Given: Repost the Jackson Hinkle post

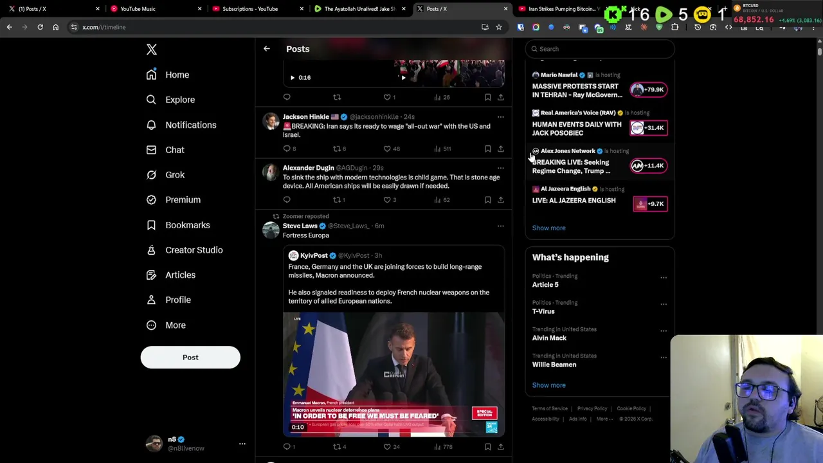Looking at the screenshot, I should [336, 149].
